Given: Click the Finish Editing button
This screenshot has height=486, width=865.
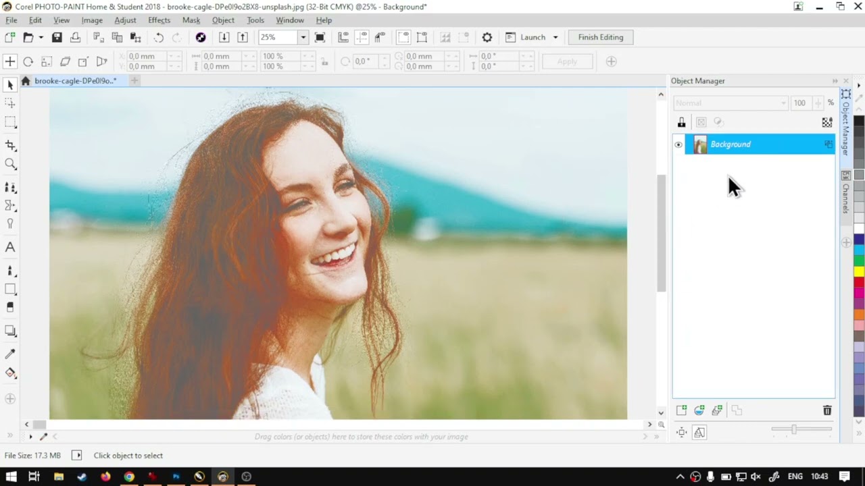Looking at the screenshot, I should click(x=601, y=38).
